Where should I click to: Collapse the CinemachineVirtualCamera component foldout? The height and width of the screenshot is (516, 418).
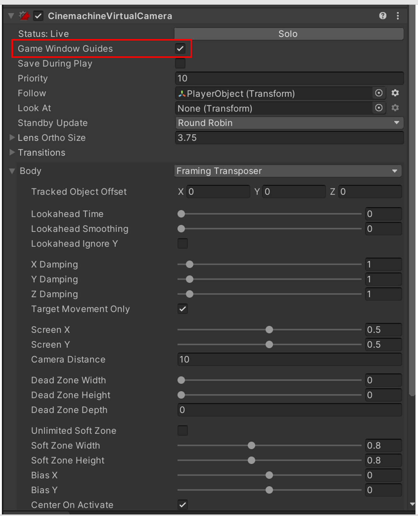[x=11, y=16]
